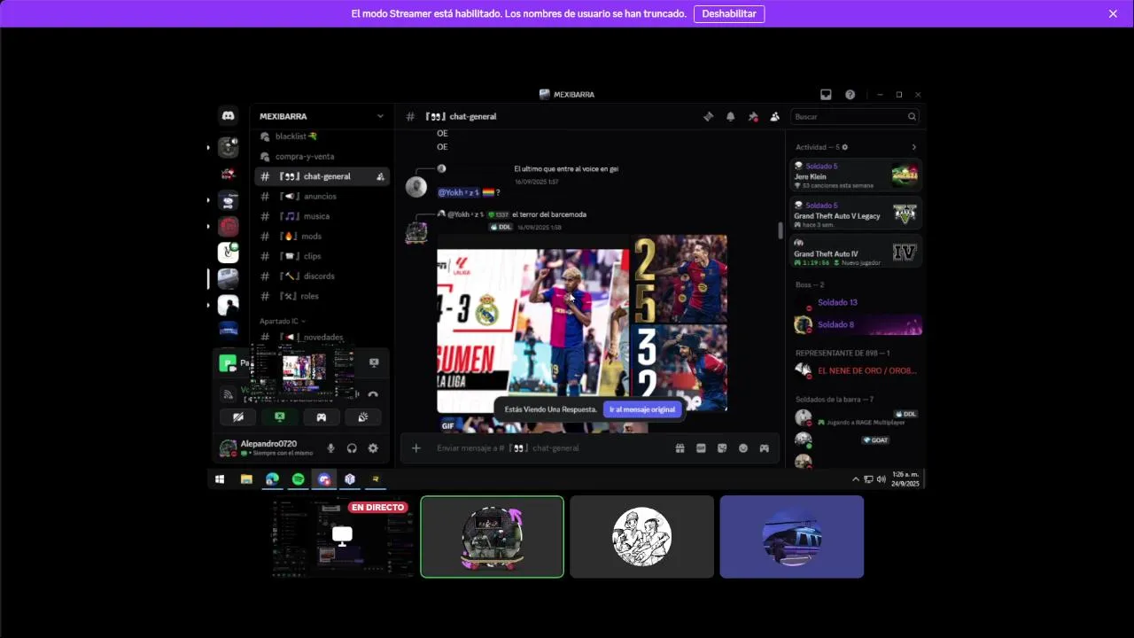Viewport: 1134px width, 638px height.
Task: Open the GIF picker in message bar
Action: [x=701, y=448]
